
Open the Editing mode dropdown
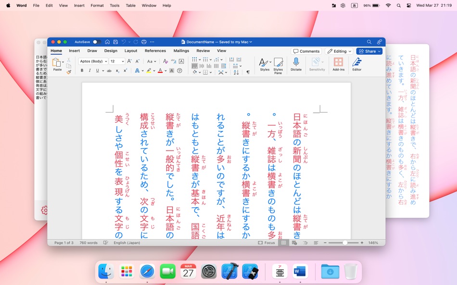(339, 51)
